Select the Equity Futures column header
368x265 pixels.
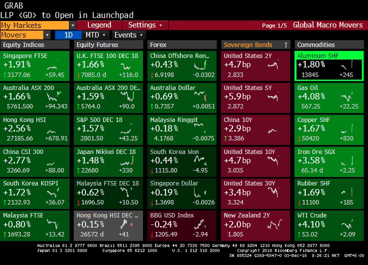(x=108, y=45)
